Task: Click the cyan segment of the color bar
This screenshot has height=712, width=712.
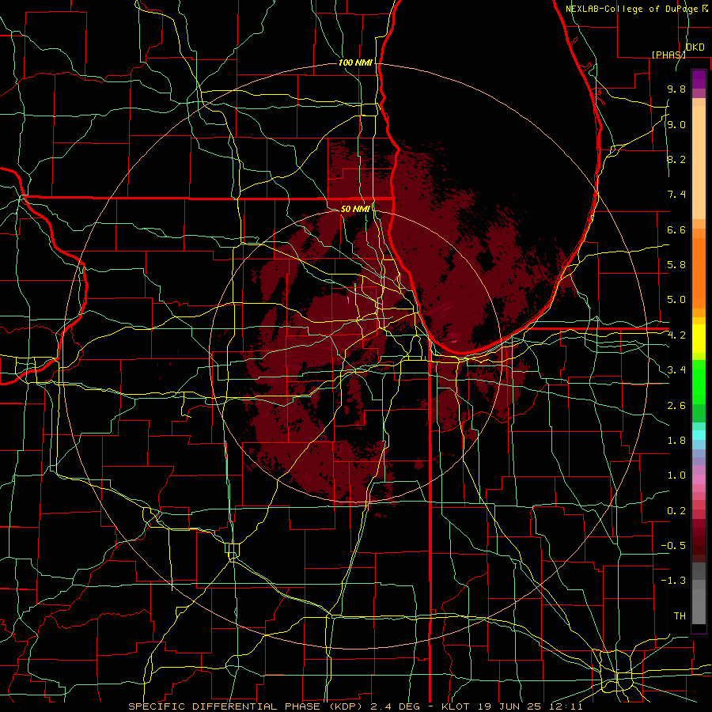Action: tap(699, 435)
